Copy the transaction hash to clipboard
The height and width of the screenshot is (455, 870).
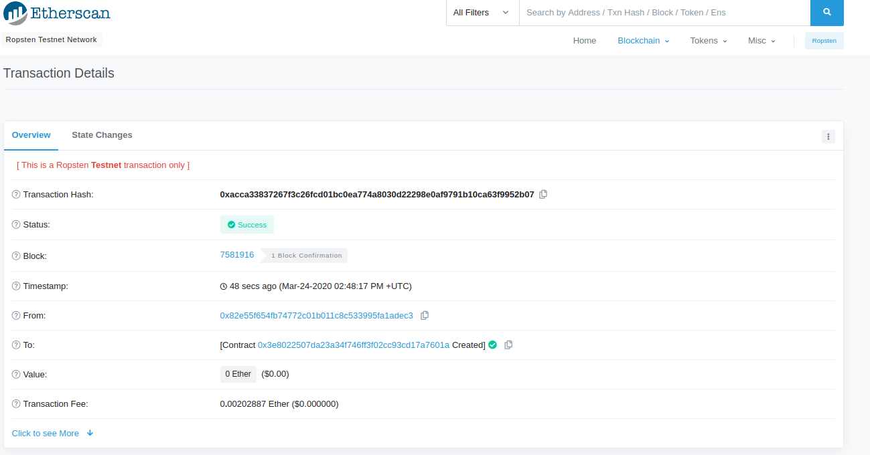(x=543, y=194)
